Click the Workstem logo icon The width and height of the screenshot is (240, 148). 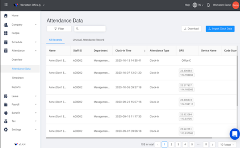pyautogui.click(x=16, y=5)
